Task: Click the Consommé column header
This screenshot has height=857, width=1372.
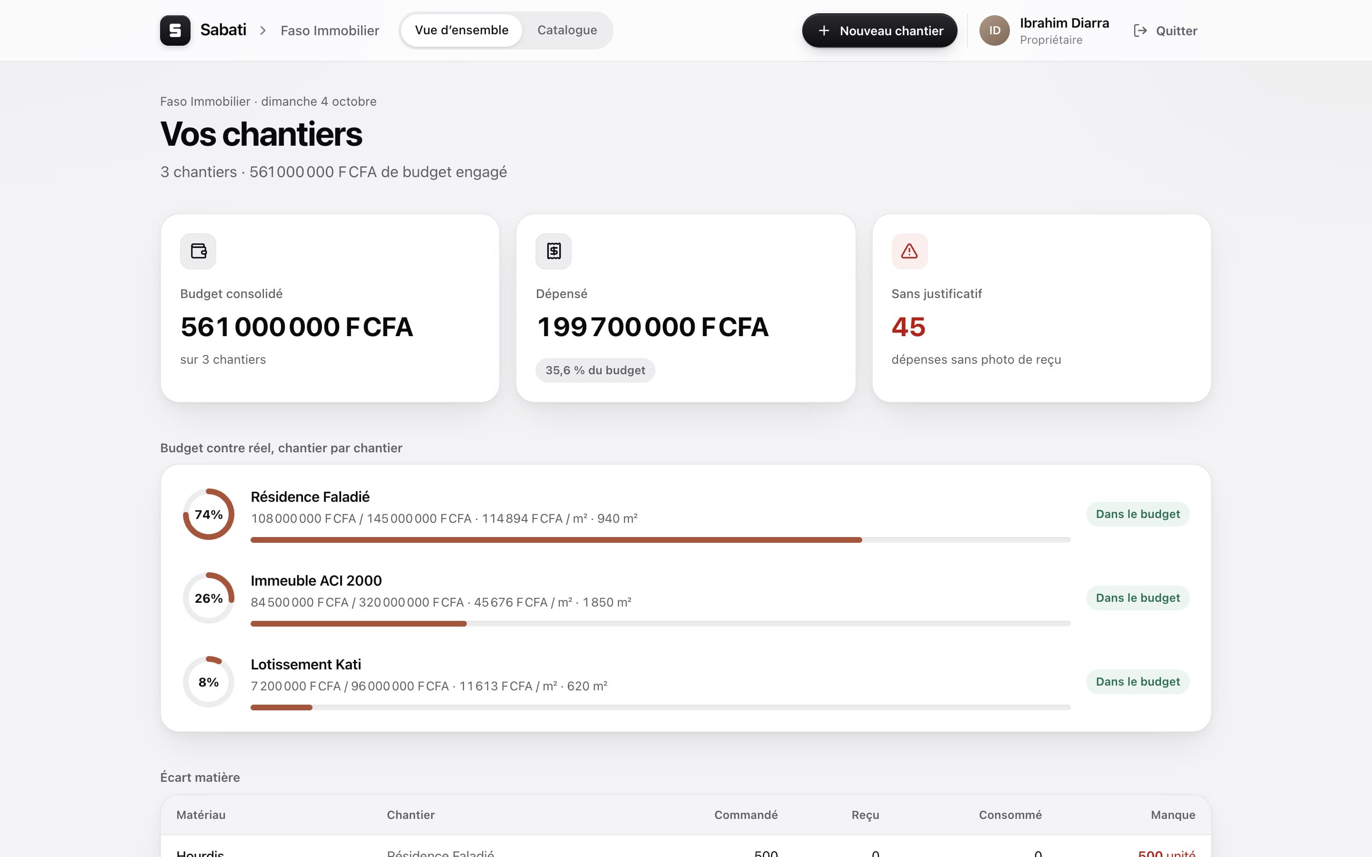Action: [1010, 815]
